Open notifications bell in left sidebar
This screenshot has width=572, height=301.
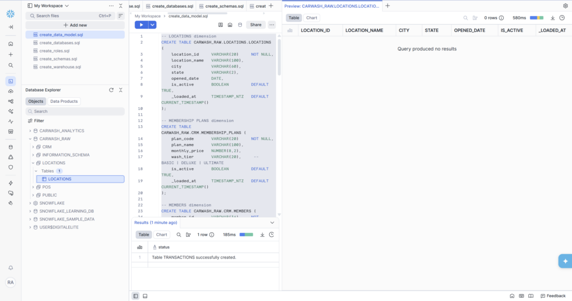coord(11,268)
